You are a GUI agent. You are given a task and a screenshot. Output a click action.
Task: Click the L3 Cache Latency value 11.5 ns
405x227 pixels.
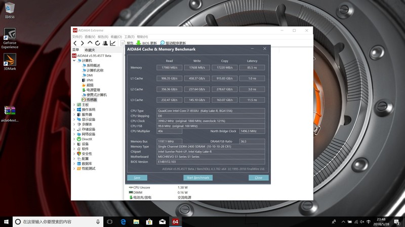pos(252,100)
